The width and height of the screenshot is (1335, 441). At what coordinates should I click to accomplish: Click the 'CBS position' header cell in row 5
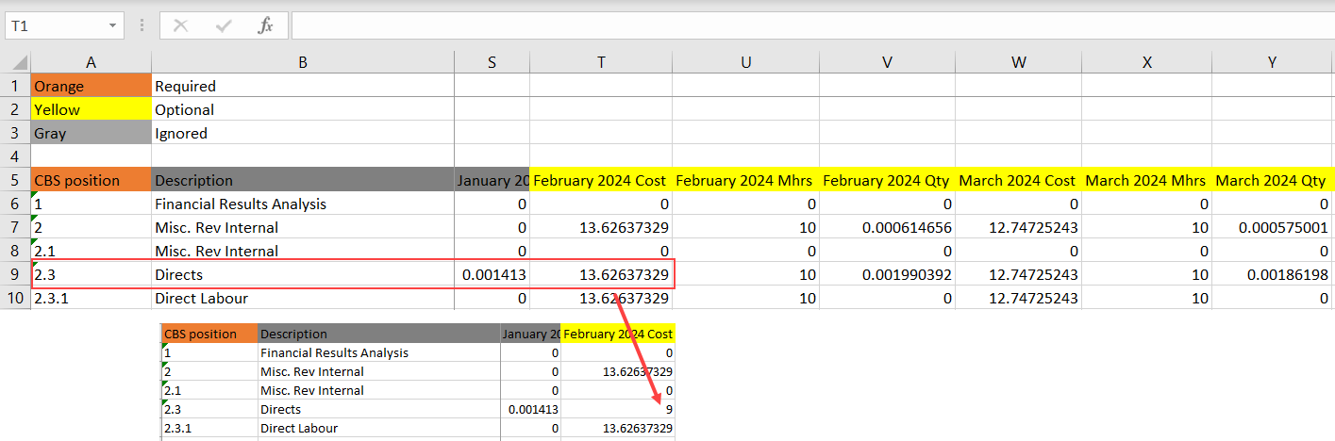point(91,180)
